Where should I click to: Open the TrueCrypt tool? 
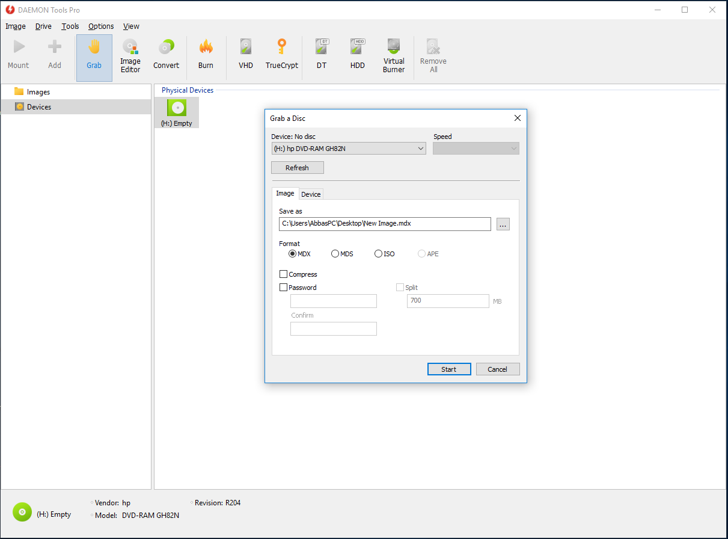tap(282, 54)
